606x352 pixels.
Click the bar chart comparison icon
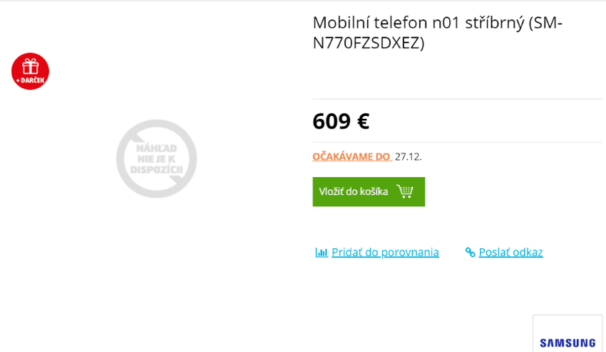pos(322,252)
